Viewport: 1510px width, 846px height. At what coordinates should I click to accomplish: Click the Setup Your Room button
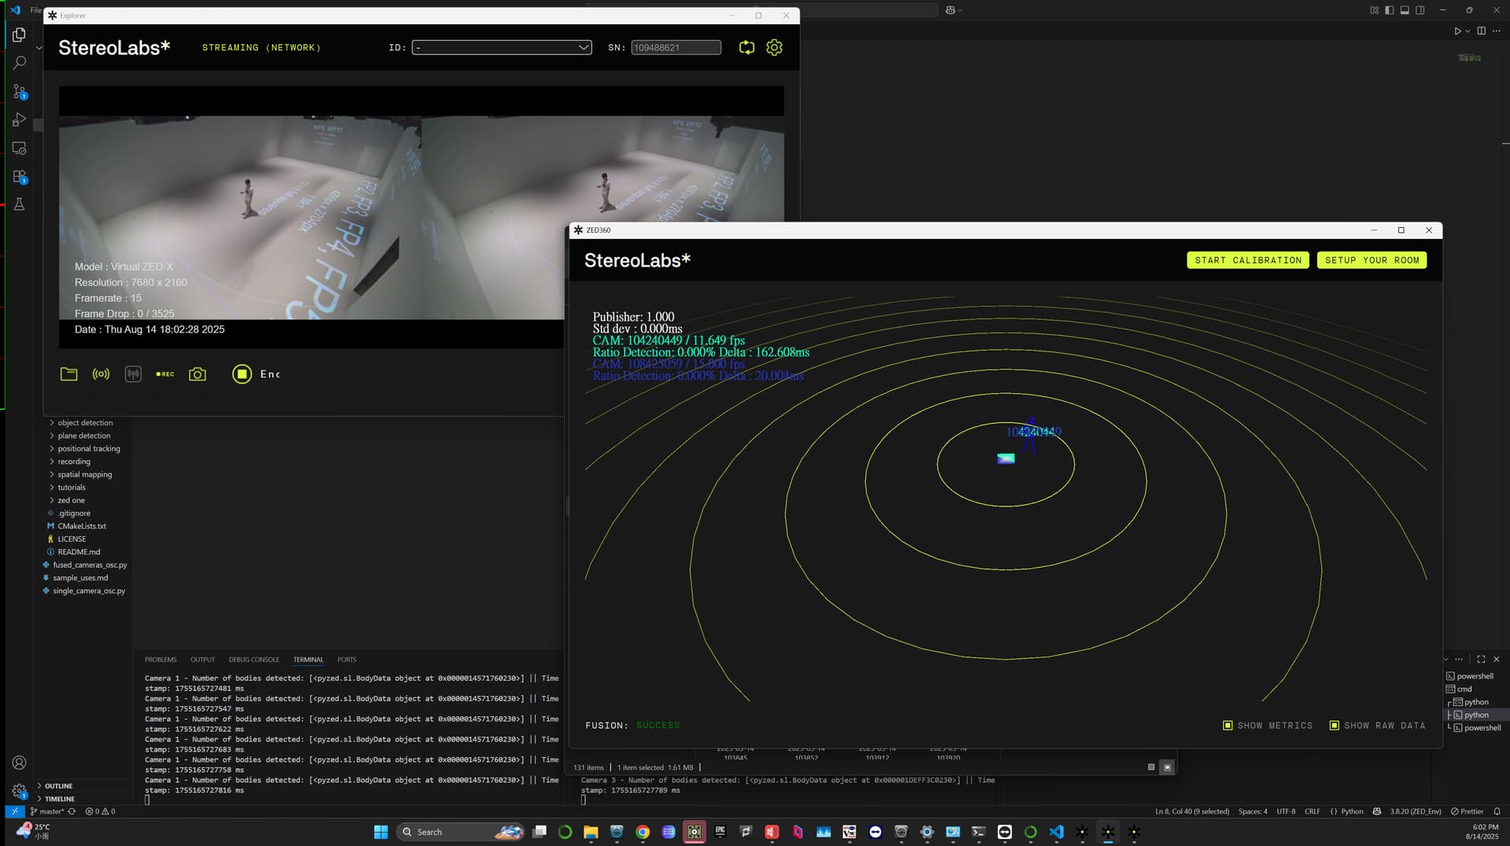click(x=1372, y=260)
